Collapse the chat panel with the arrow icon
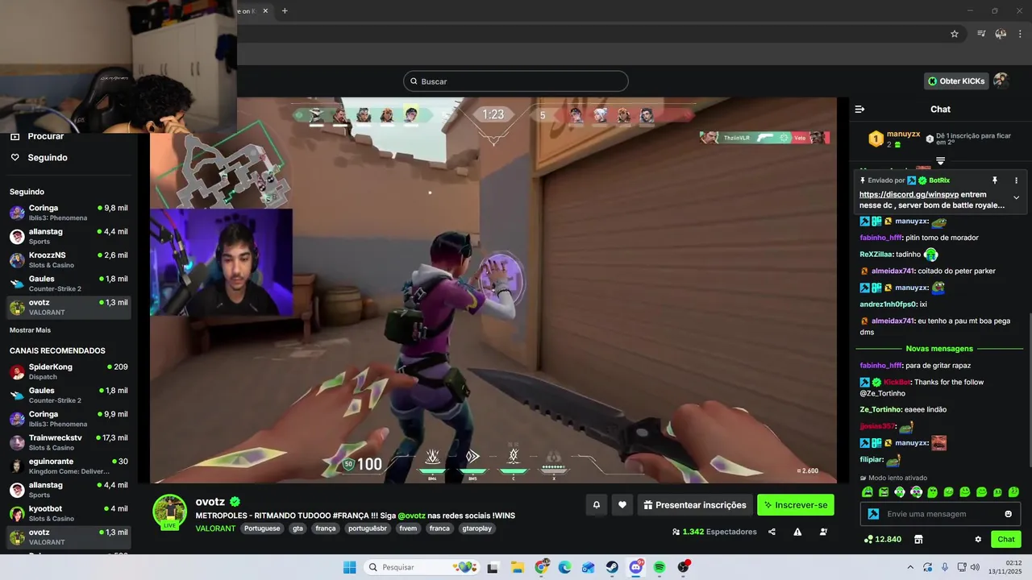 click(x=859, y=109)
